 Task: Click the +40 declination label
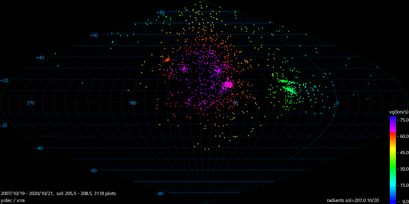click(x=40, y=58)
